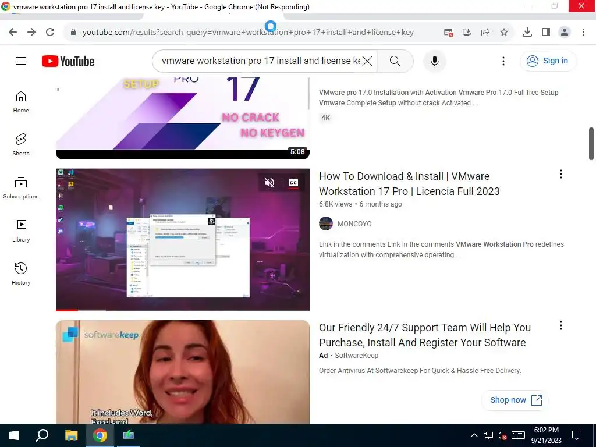Open the Chrome profile avatar
Screen dimensions: 596x447
coord(565,33)
